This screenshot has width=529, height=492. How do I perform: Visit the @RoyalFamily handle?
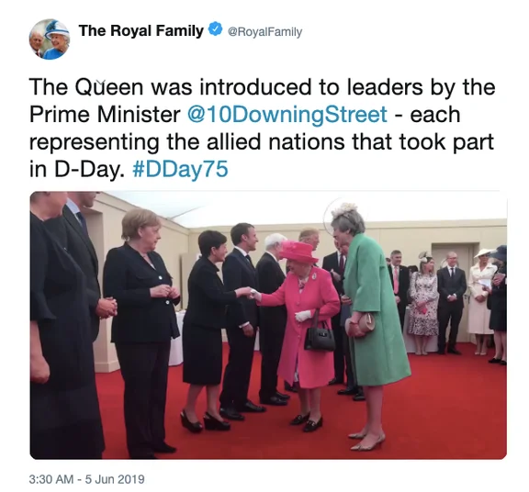point(265,32)
